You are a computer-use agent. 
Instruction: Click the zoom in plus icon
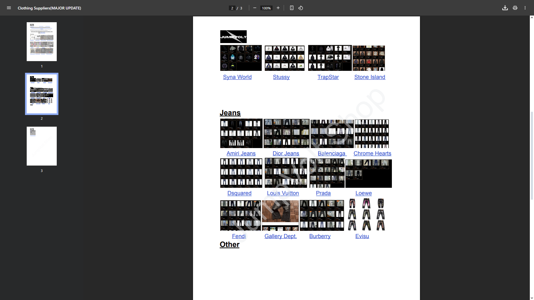point(278,8)
